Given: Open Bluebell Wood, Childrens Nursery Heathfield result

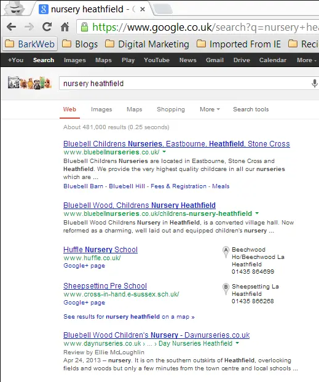Looking at the screenshot, I should [140, 205].
